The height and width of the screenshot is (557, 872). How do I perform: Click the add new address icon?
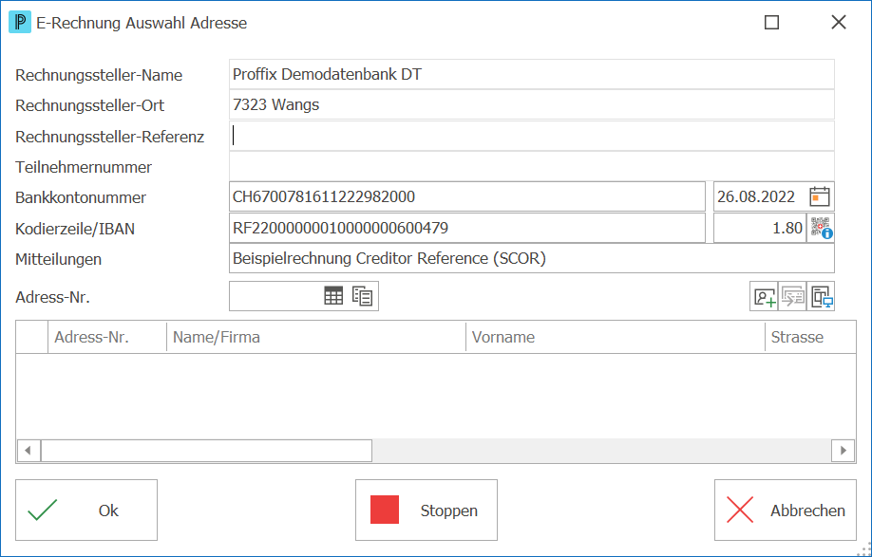pos(764,297)
